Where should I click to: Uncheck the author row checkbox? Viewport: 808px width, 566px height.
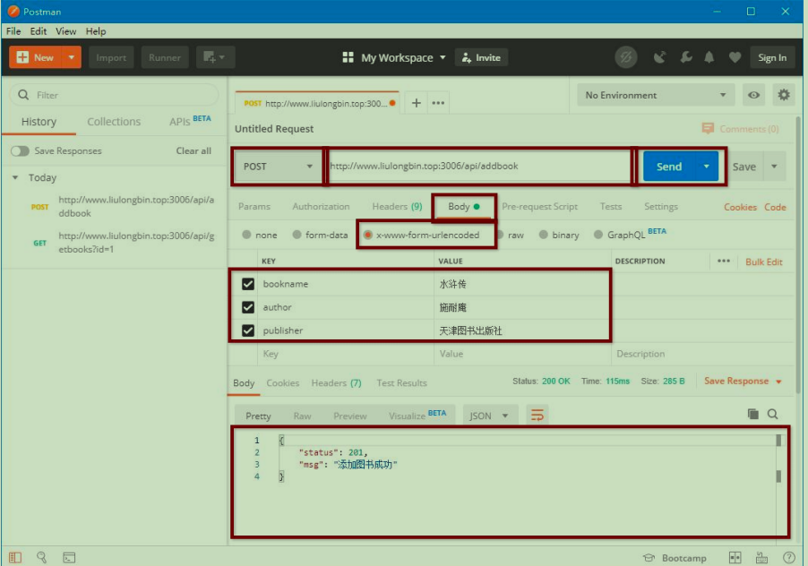[x=248, y=307]
